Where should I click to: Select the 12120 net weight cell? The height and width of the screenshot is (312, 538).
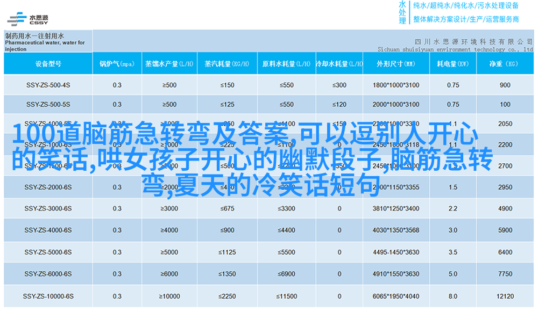[x=505, y=296]
